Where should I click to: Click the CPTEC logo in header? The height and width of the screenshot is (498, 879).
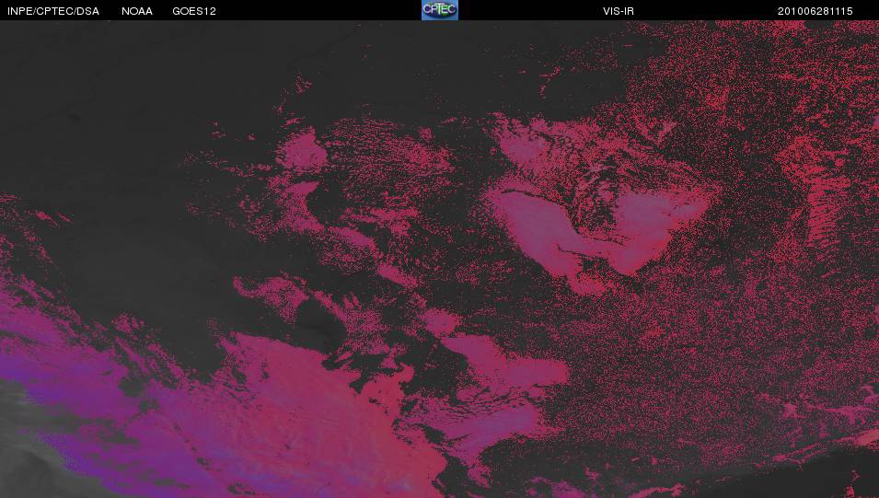pyautogui.click(x=440, y=10)
